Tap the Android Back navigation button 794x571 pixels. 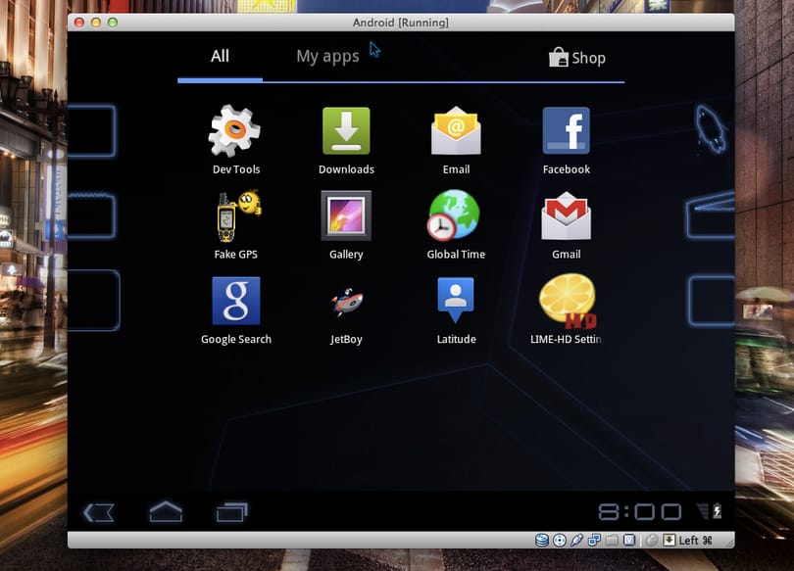[x=98, y=512]
